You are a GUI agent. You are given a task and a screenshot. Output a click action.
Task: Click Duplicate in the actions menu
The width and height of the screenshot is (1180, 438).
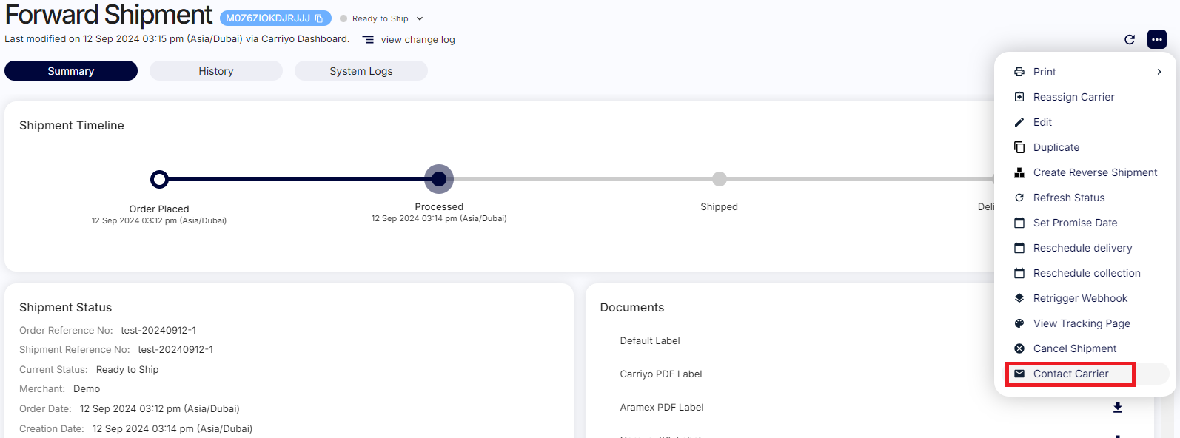1056,147
